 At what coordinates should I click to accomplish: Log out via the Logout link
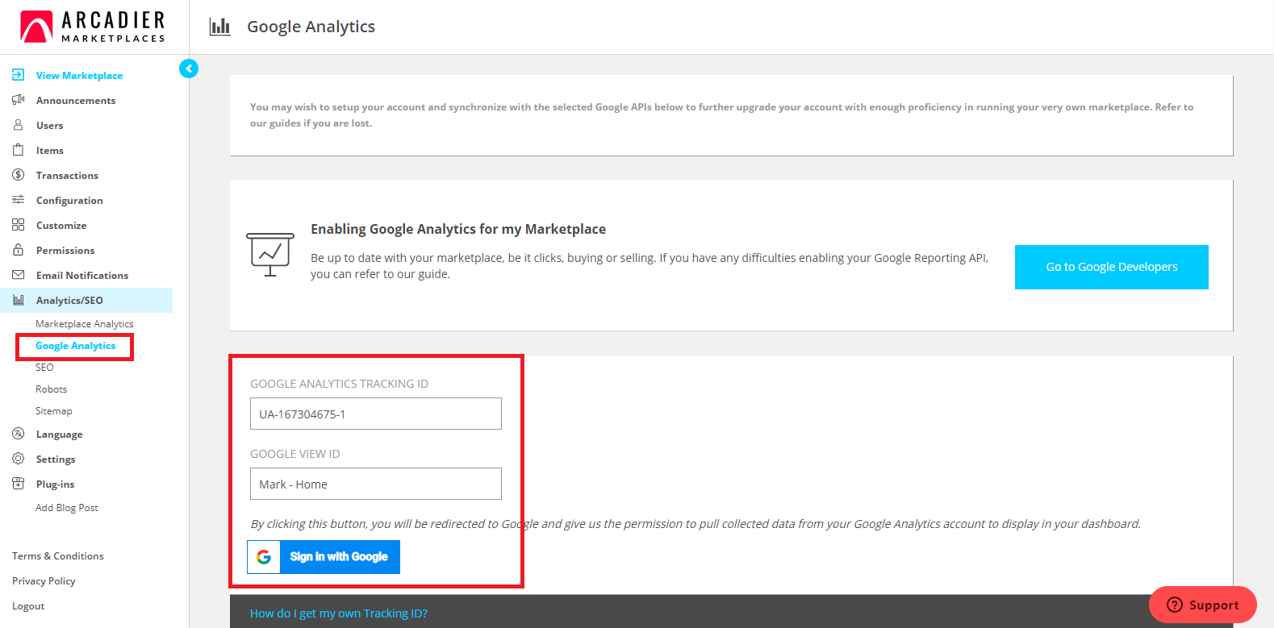[x=28, y=606]
